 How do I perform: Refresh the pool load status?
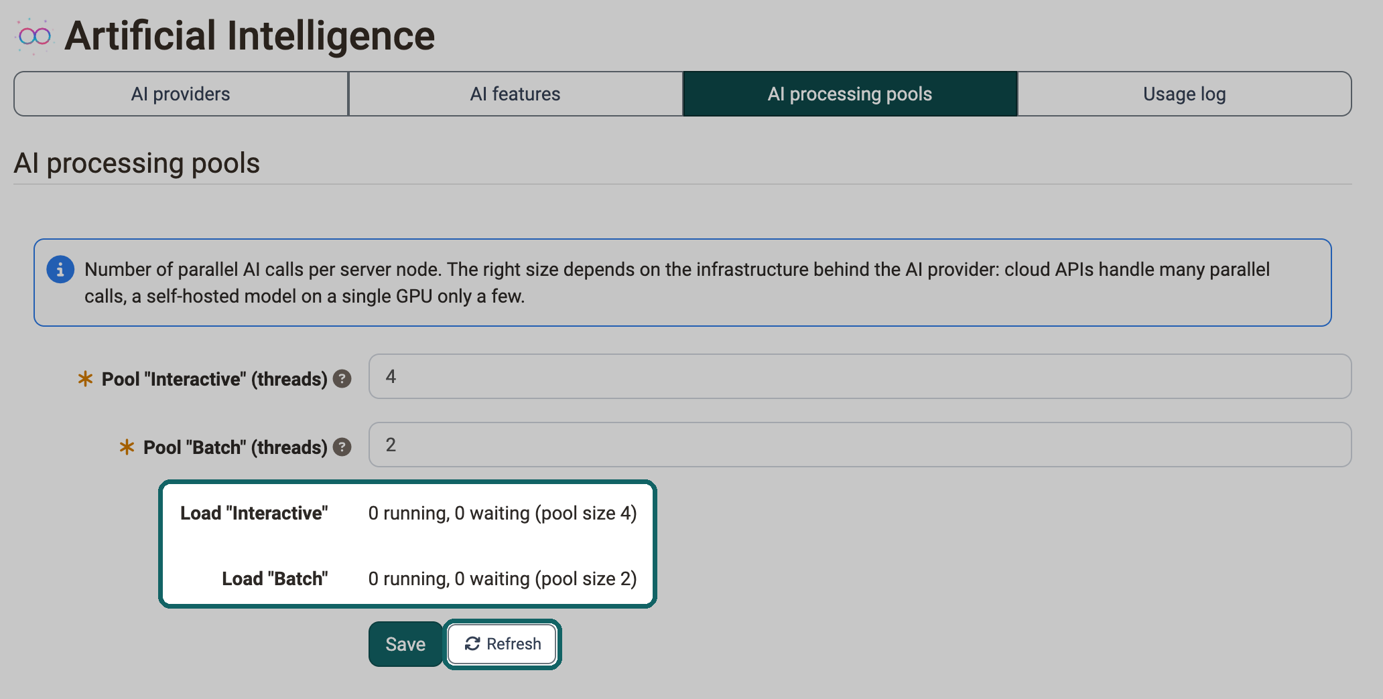pyautogui.click(x=502, y=644)
